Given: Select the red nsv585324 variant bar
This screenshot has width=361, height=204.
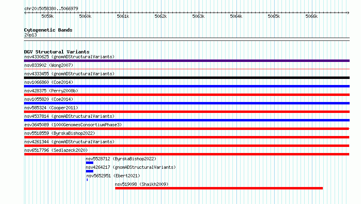Looking at the screenshot, I should [x=187, y=112].
